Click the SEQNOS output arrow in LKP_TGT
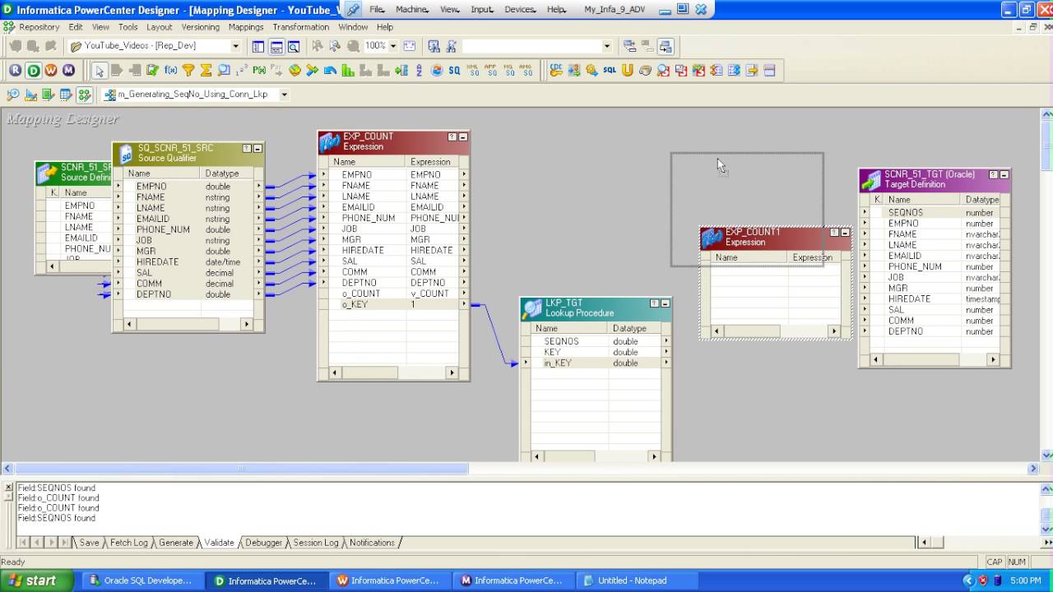Image resolution: width=1053 pixels, height=592 pixels. pos(666,341)
